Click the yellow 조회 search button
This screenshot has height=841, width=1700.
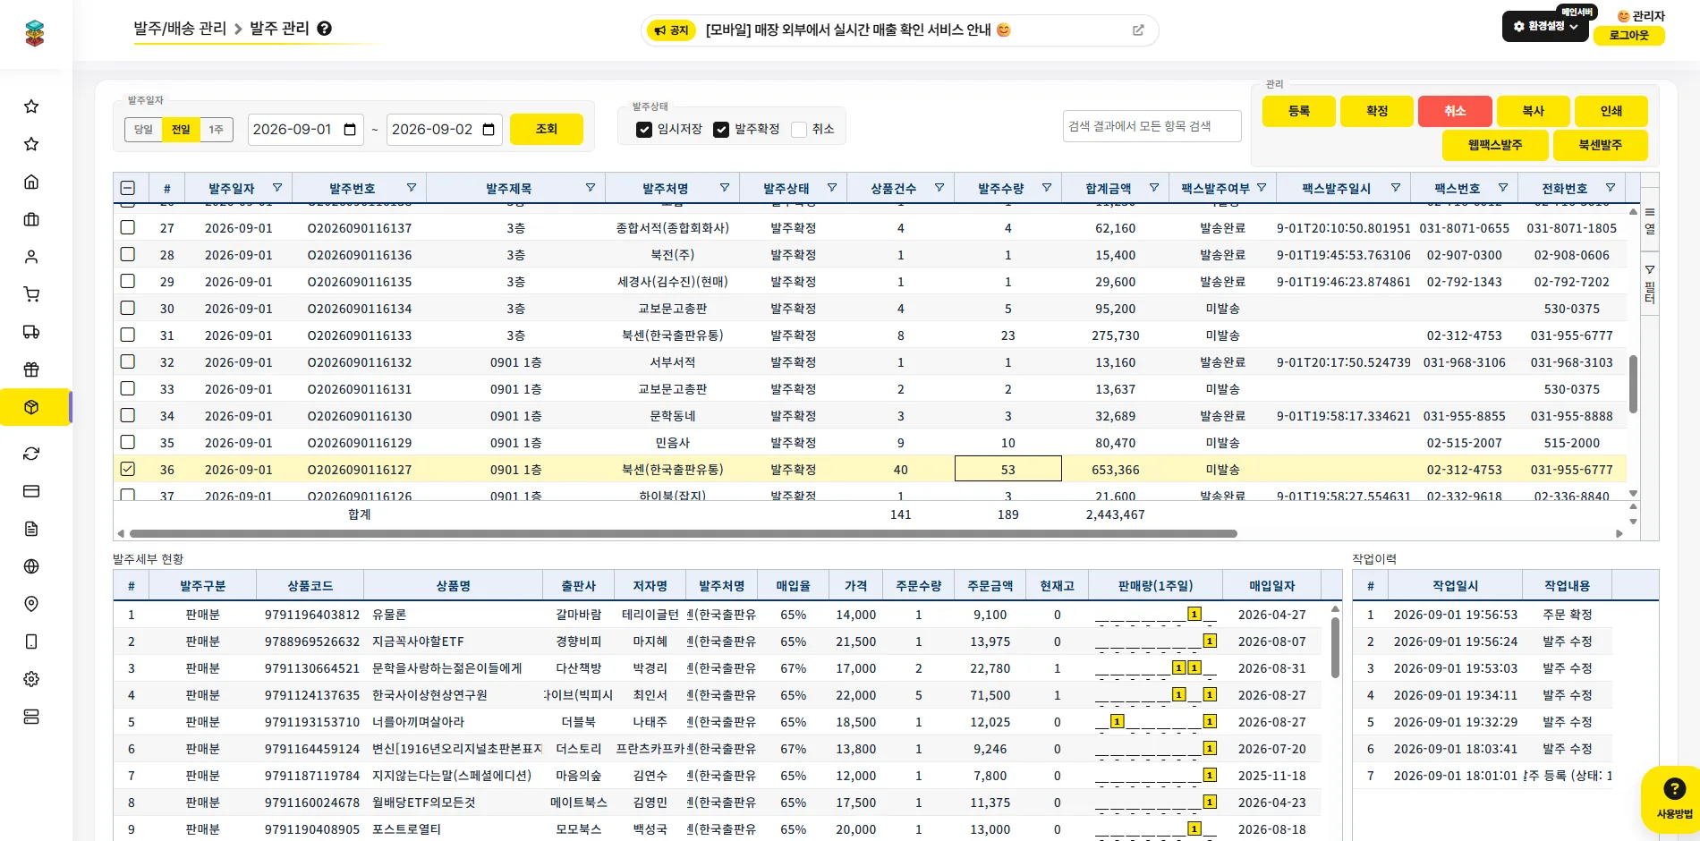pyautogui.click(x=547, y=129)
